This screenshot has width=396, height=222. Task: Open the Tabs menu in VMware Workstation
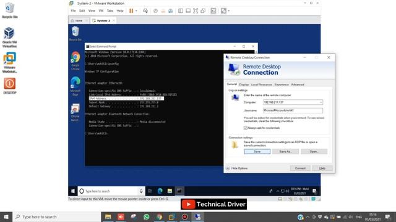tap(110, 11)
